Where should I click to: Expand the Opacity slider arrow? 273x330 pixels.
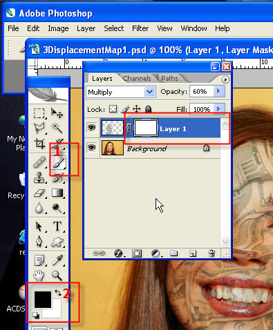pyautogui.click(x=218, y=91)
